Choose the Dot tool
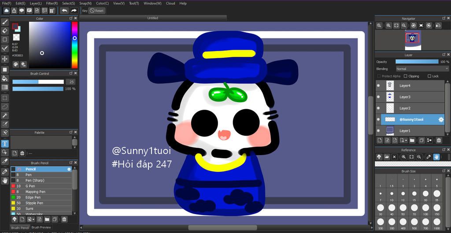Image resolution: width=451 pixels, height=233 pixels. click(4, 48)
